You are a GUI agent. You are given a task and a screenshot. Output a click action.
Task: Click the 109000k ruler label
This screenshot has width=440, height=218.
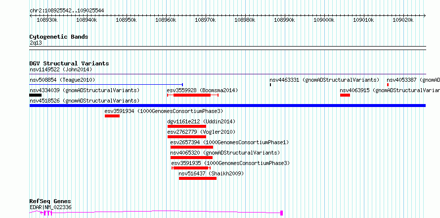[x=324, y=20]
